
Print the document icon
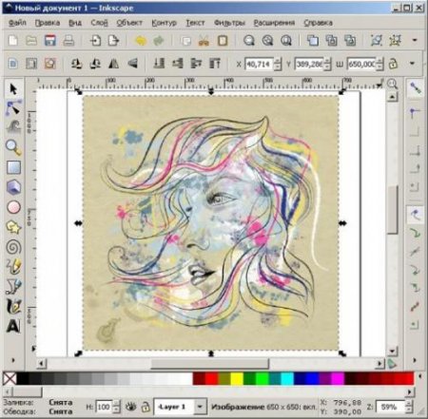pos(68,41)
